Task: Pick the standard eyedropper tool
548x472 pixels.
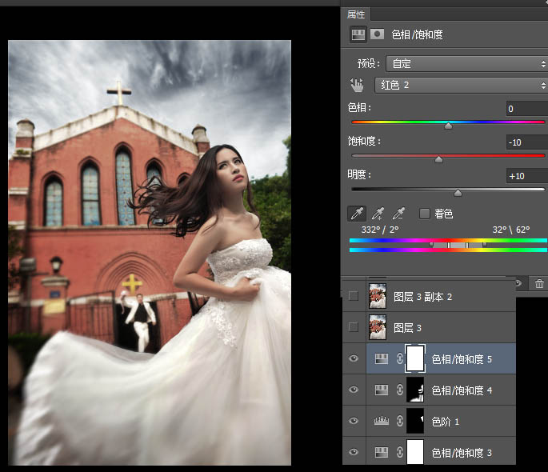Action: [x=356, y=214]
